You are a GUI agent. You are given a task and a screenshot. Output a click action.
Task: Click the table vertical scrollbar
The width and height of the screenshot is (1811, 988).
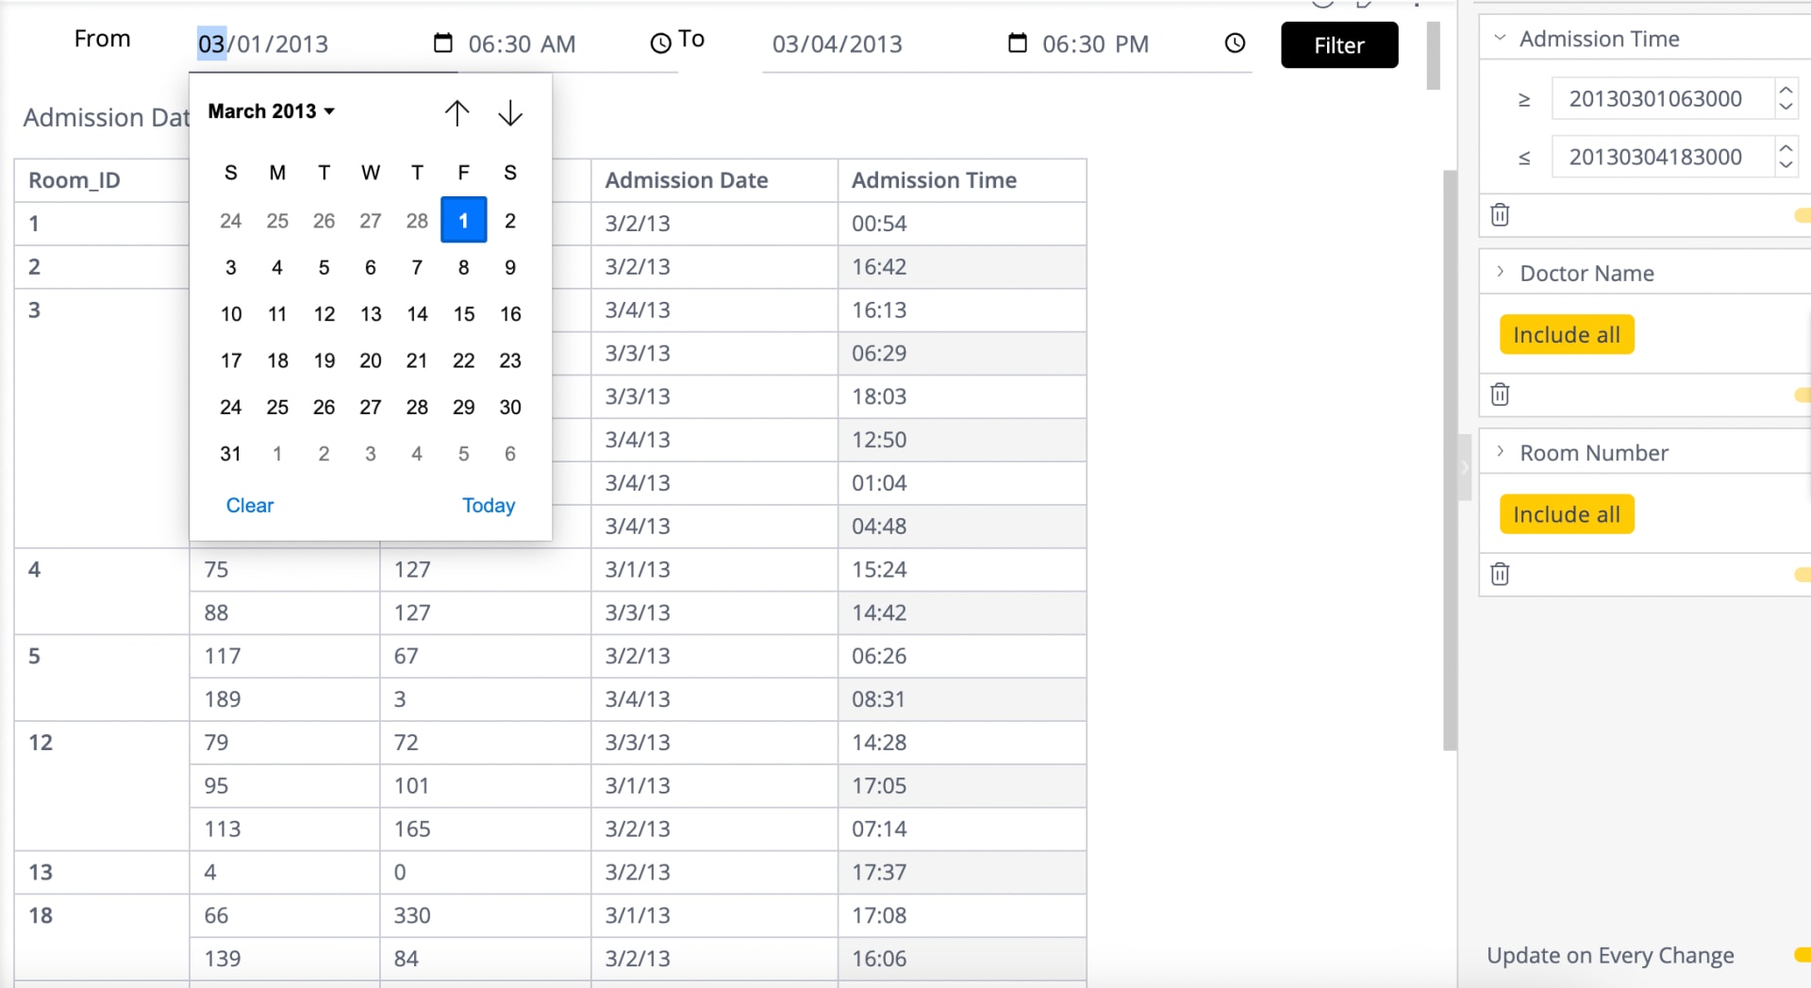1450,461
